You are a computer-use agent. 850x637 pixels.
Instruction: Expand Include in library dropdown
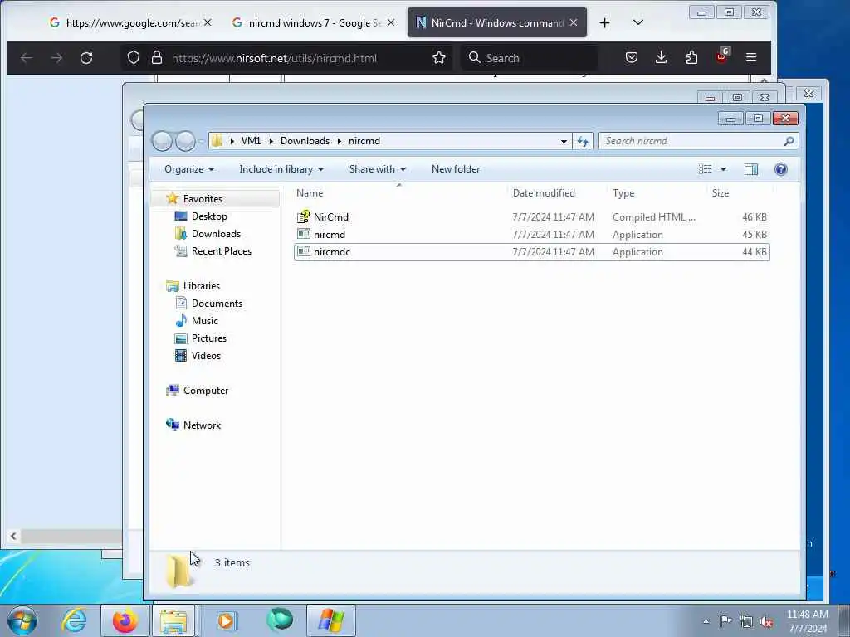coord(281,169)
